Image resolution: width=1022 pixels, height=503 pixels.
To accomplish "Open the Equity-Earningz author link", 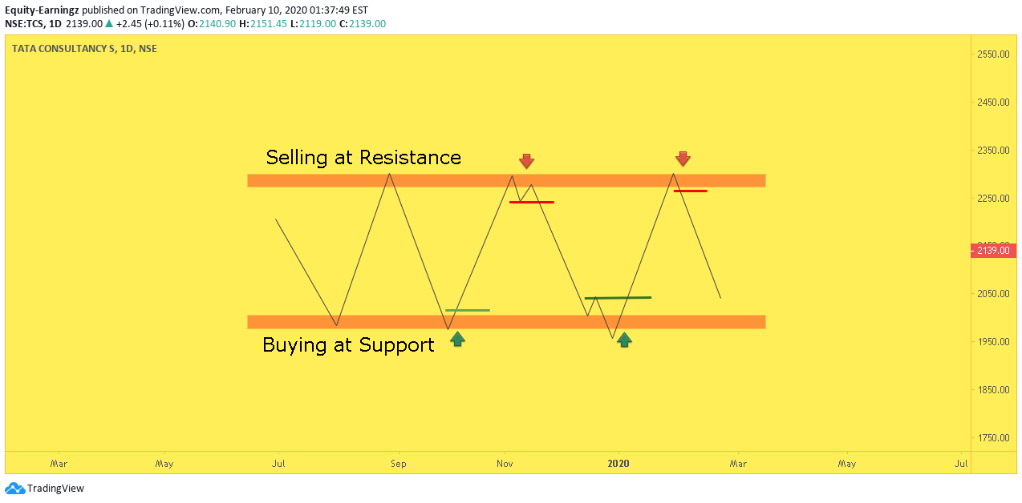I will click(x=40, y=10).
